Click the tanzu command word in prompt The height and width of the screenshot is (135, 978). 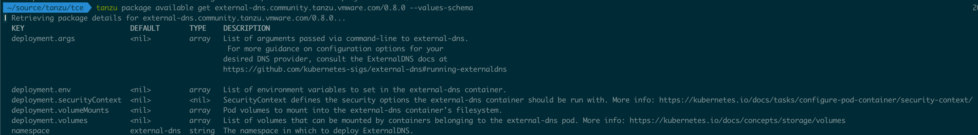pyautogui.click(x=107, y=8)
